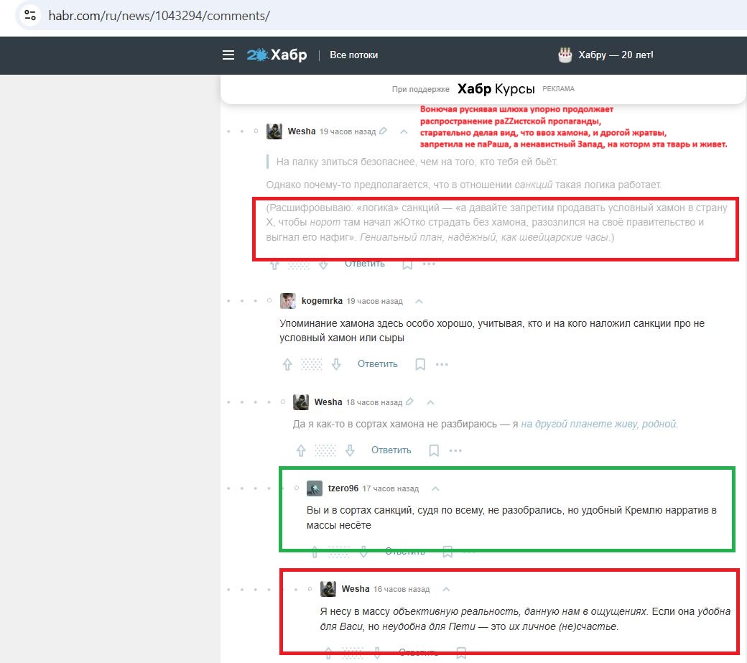Screen dimensions: 747x663
Task: Bookmark Wesha's 18 часов назад comment
Action: (434, 450)
